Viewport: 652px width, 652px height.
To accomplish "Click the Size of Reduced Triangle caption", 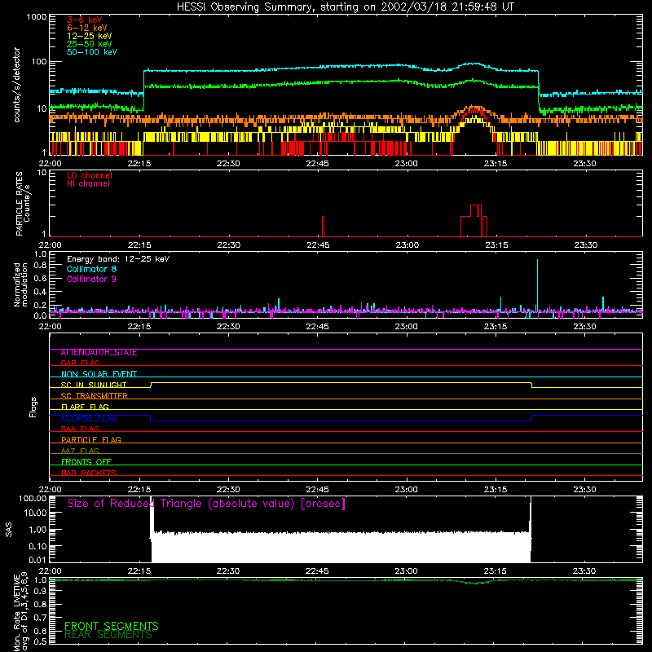I will (206, 504).
